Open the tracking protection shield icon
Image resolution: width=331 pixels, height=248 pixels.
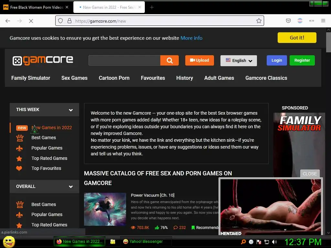60,21
